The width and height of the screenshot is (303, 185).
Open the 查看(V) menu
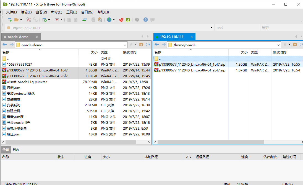(41, 12)
